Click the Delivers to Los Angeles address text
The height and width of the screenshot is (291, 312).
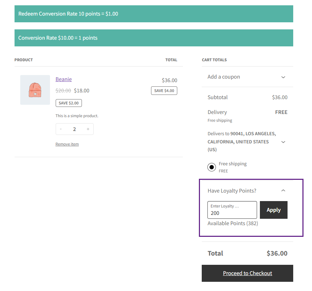click(x=242, y=142)
